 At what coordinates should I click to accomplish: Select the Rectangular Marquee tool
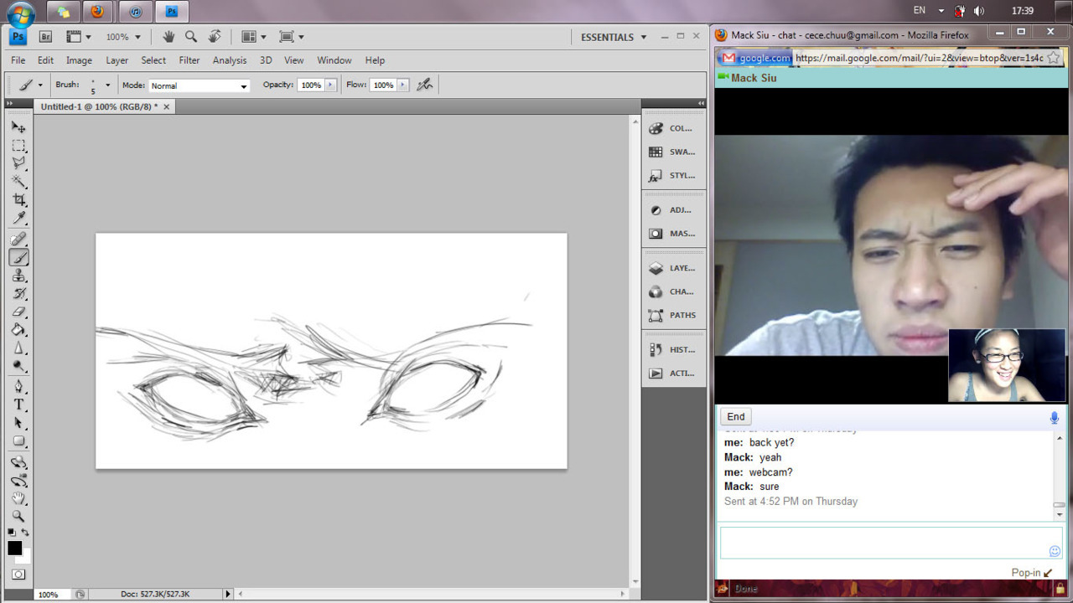18,146
